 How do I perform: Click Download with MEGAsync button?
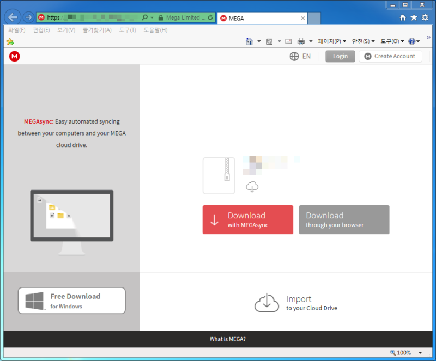[248, 219]
